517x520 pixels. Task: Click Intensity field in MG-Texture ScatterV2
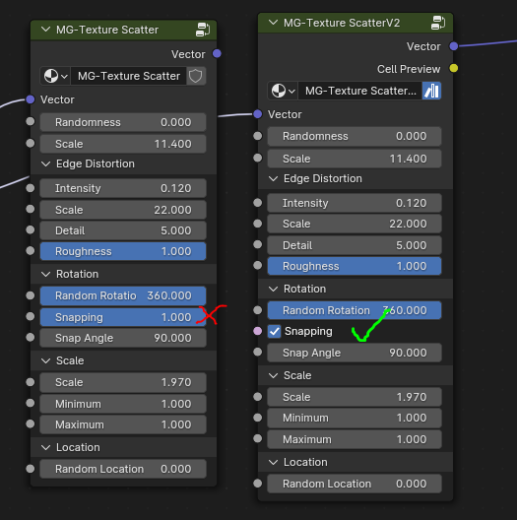point(355,203)
